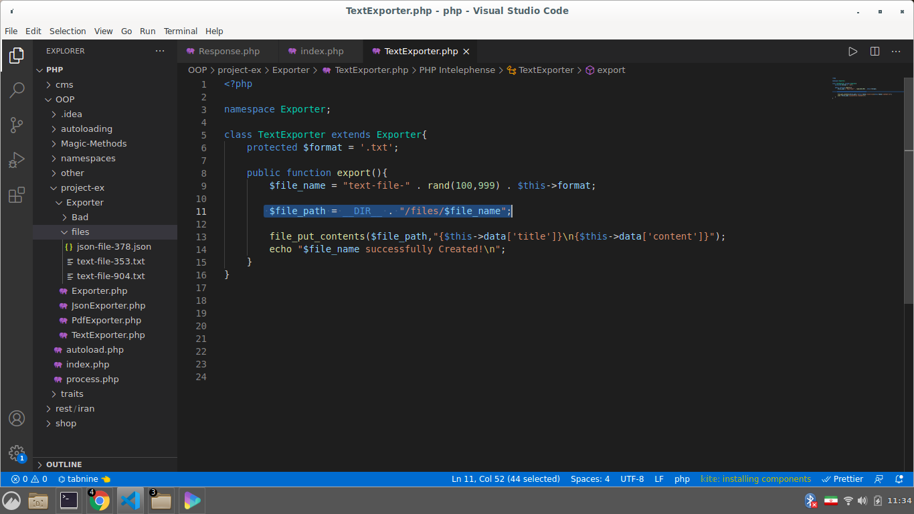Image resolution: width=914 pixels, height=514 pixels.
Task: Change language mode via php status item
Action: (682, 479)
